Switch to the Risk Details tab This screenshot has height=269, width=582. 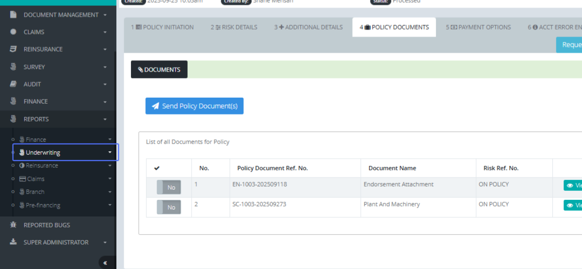click(234, 27)
